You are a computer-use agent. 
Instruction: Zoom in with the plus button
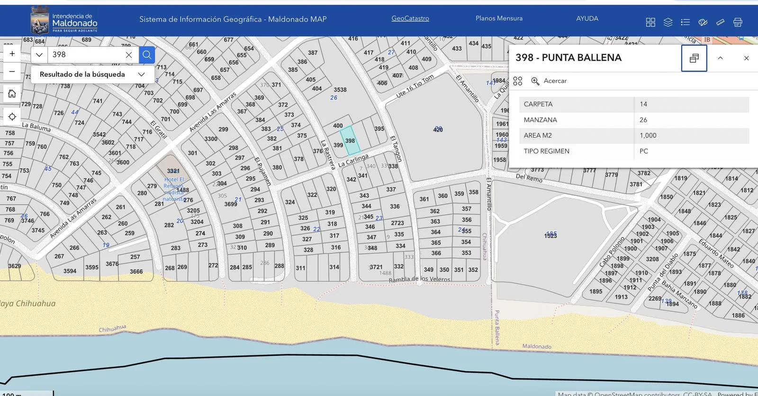(x=12, y=53)
